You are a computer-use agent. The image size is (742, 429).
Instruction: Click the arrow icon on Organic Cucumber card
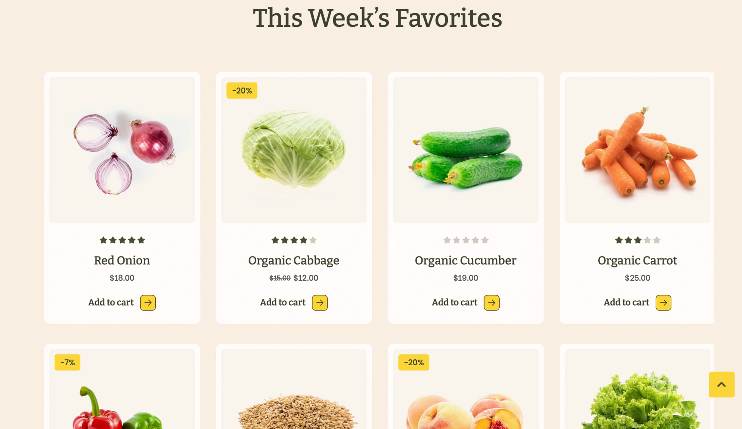click(492, 303)
